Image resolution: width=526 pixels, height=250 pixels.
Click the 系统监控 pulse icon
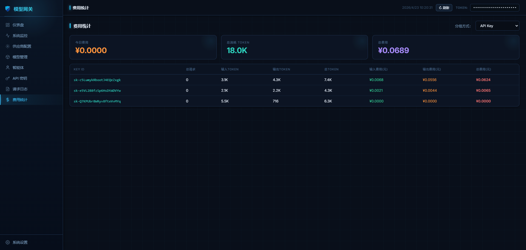tap(8, 36)
